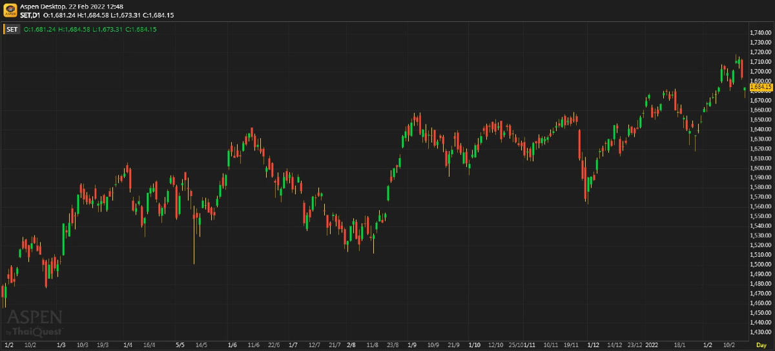
Task: Click 'Aspen Desktop. 22 Feb 2022 12:48' title
Action: click(72, 6)
